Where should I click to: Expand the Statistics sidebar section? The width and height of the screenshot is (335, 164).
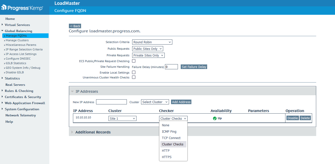tap(12, 78)
